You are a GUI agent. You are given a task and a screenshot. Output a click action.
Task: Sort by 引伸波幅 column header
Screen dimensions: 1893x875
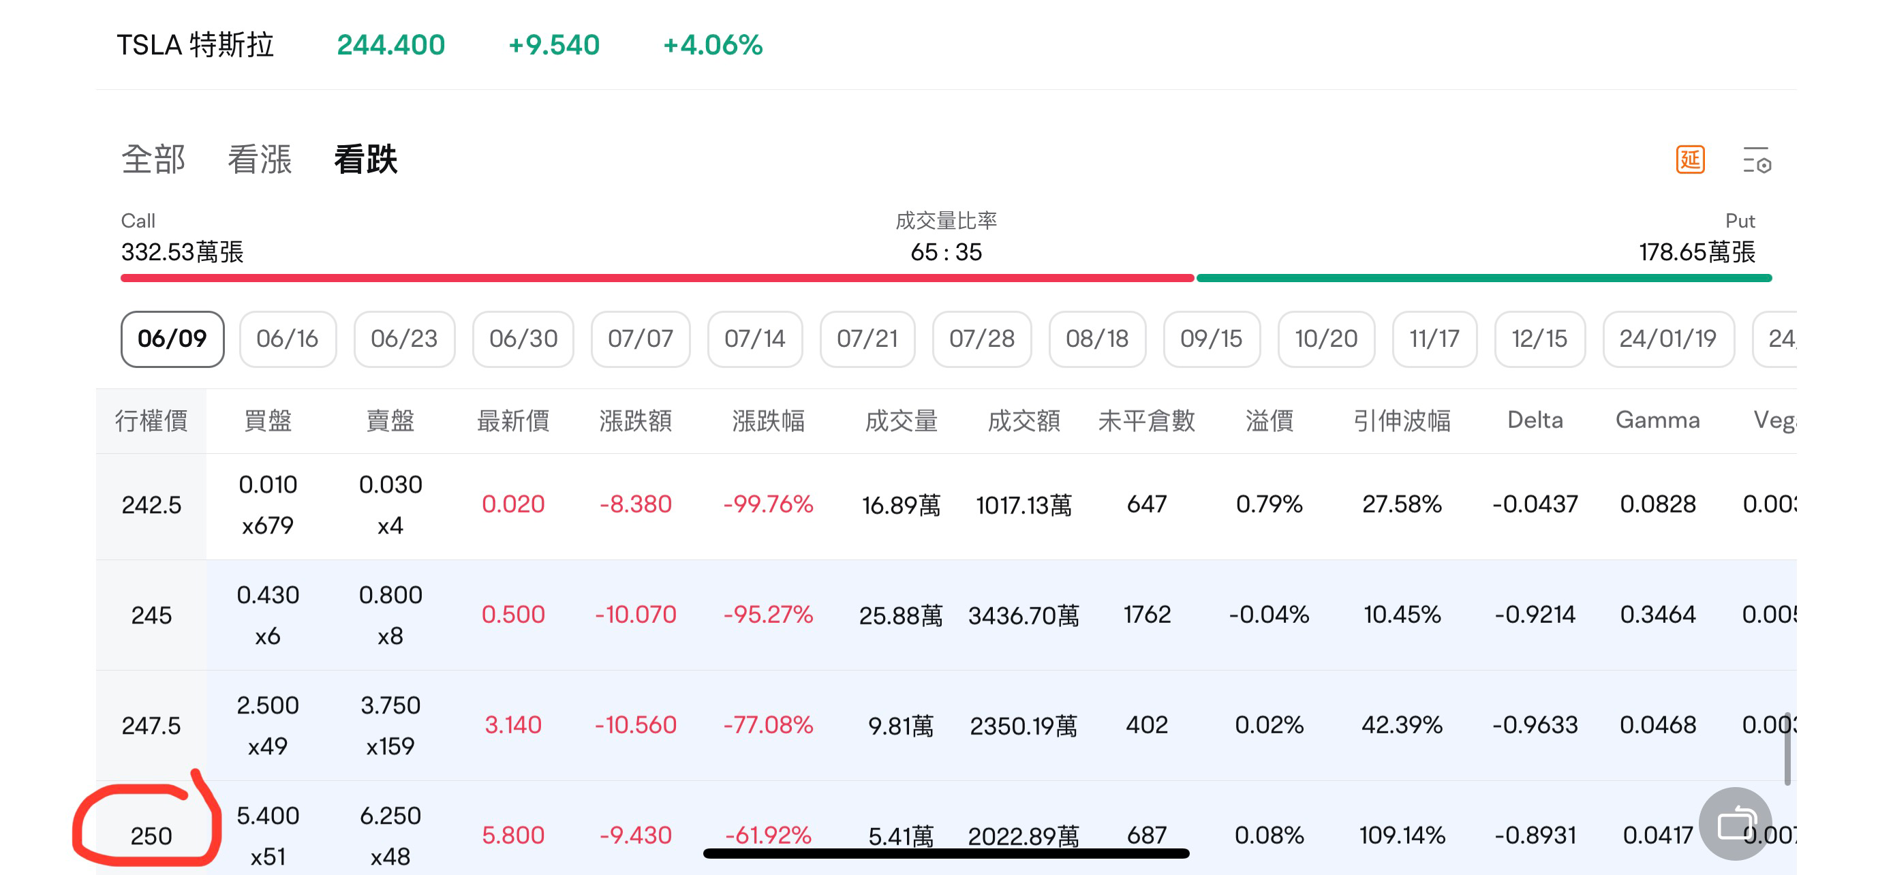pyautogui.click(x=1402, y=421)
